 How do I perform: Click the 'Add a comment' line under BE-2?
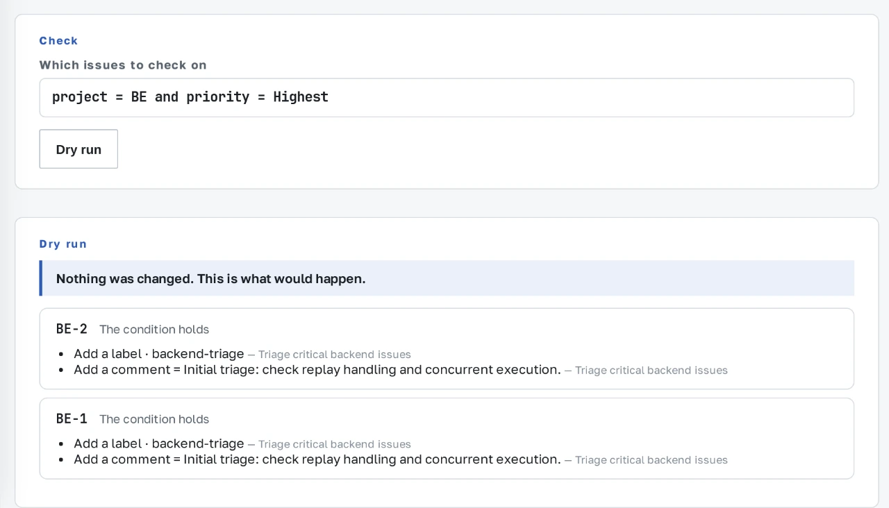pyautogui.click(x=401, y=370)
